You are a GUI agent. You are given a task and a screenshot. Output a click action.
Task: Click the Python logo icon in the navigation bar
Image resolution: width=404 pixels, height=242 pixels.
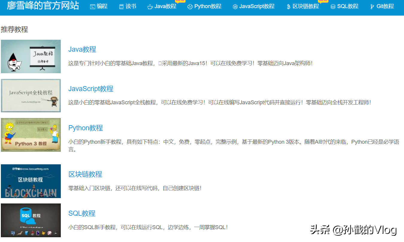tap(190, 7)
